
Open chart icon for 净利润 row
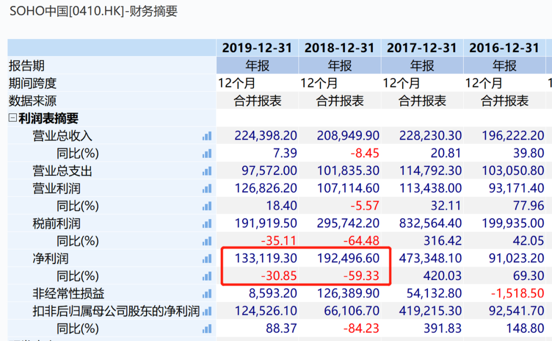point(207,259)
